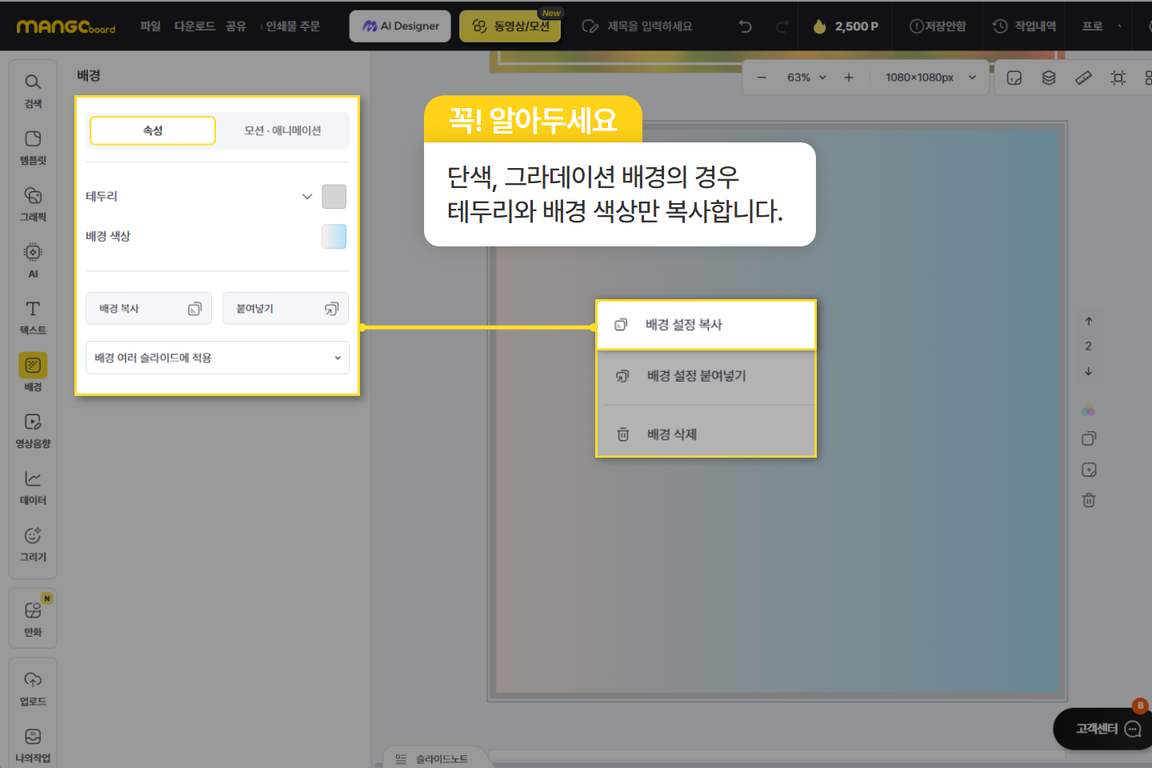This screenshot has width=1152, height=768.
Task: Open the 데이터 chart panel
Action: tap(33, 487)
